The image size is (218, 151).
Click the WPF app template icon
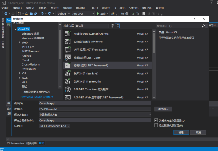[68, 50]
